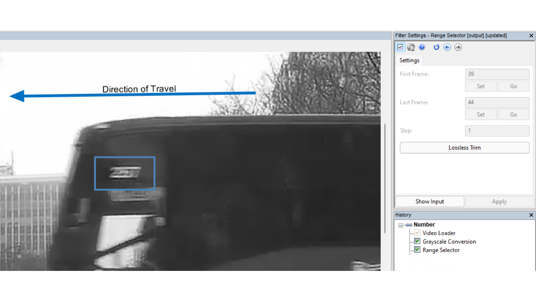The height and width of the screenshot is (301, 536).
Task: Click Go button under First Frame
Action: point(514,86)
